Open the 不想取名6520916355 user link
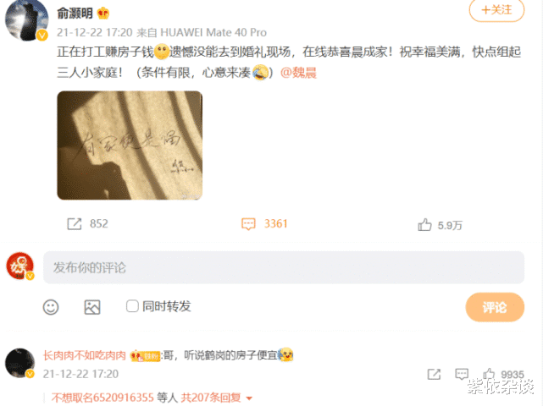Image resolution: width=543 pixels, height=406 pixels. 103,398
